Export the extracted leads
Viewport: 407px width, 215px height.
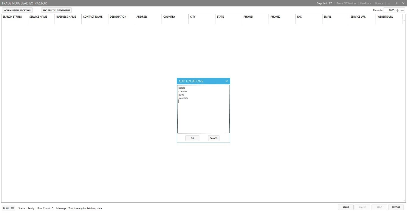click(x=396, y=207)
